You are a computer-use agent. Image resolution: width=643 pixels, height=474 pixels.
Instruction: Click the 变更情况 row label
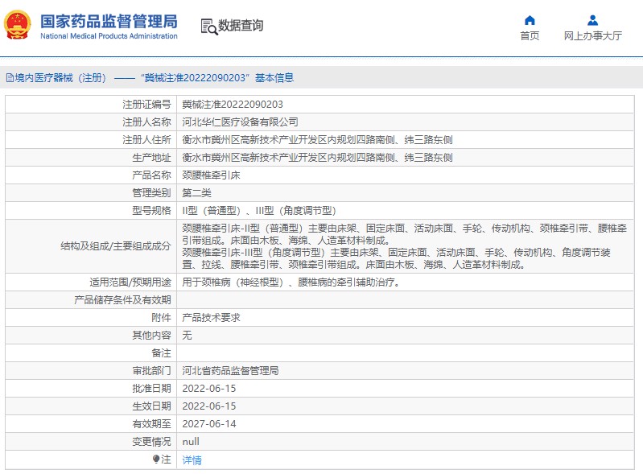151,442
